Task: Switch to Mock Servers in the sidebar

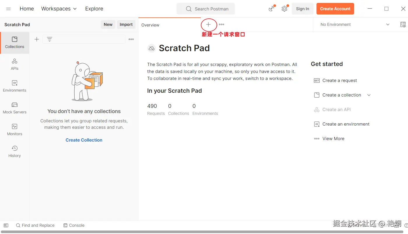Action: [15, 108]
